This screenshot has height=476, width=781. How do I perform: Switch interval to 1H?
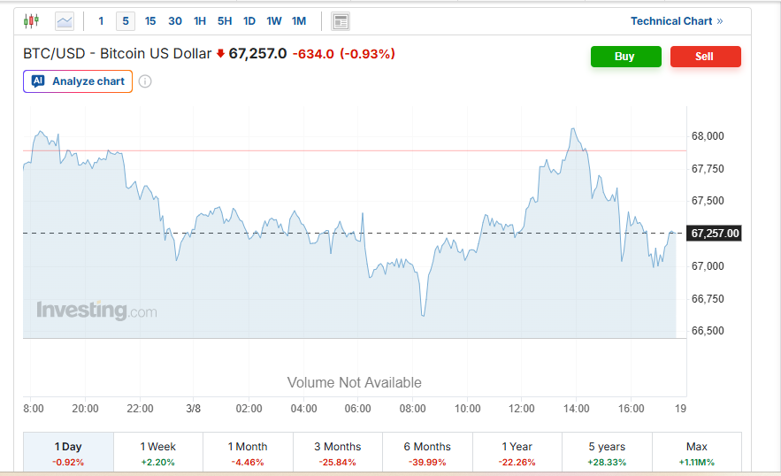click(x=200, y=21)
